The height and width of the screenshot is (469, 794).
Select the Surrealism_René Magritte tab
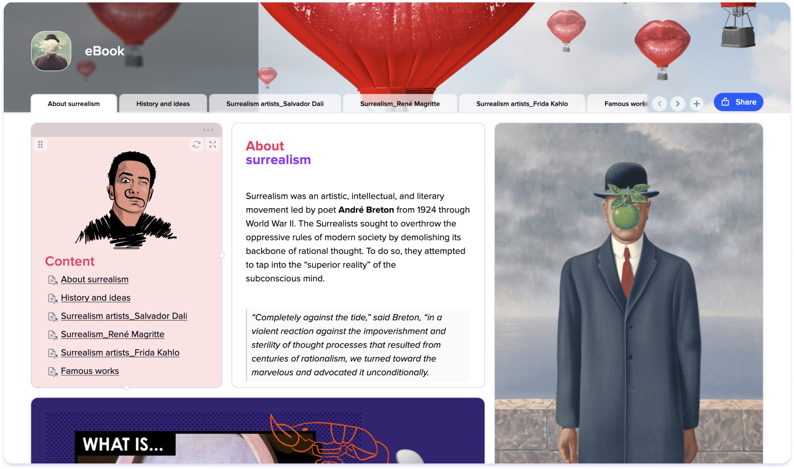(400, 104)
